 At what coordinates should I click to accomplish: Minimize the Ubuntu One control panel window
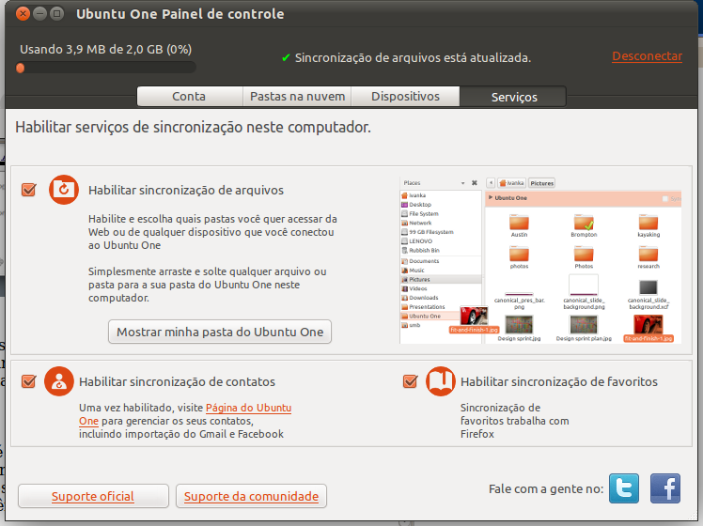[x=39, y=14]
